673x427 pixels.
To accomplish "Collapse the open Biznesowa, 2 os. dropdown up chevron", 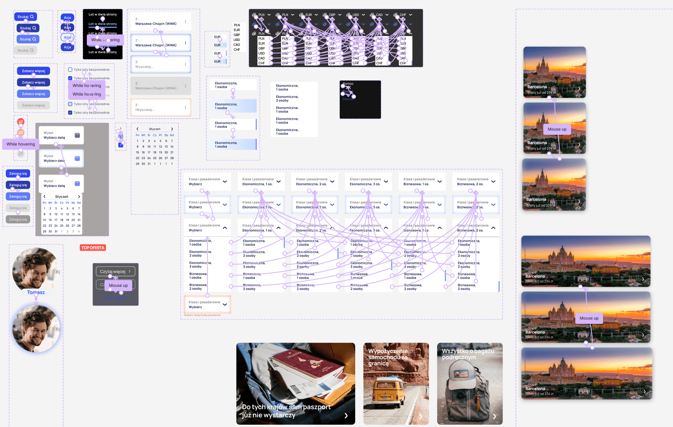I will point(494,228).
